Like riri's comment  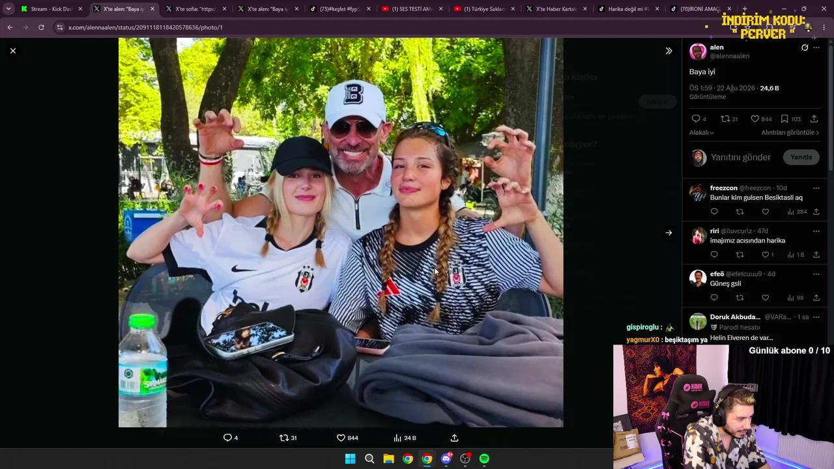click(766, 255)
